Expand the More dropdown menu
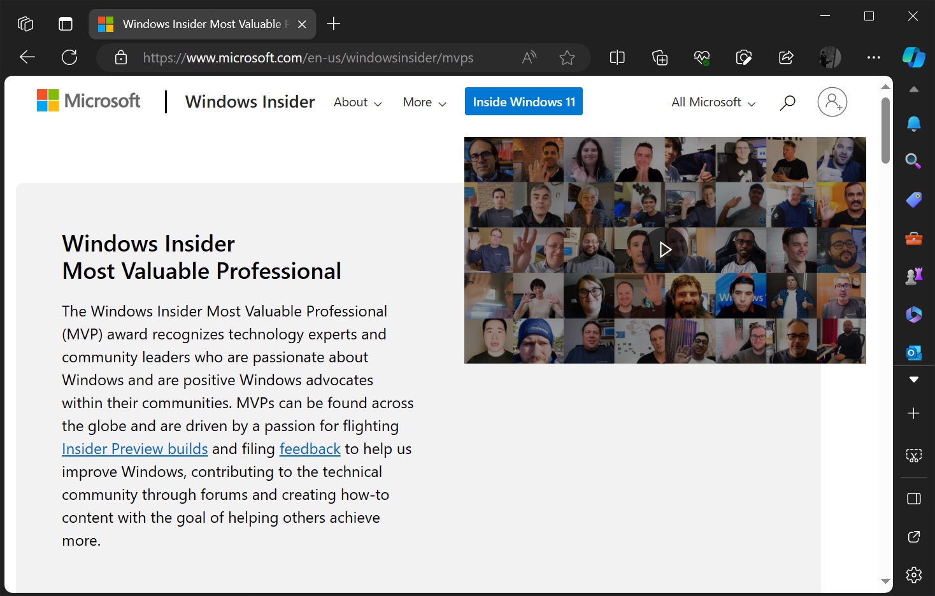 tap(425, 103)
